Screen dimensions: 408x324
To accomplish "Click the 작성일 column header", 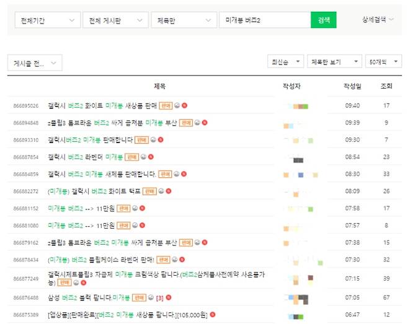I will click(352, 86).
